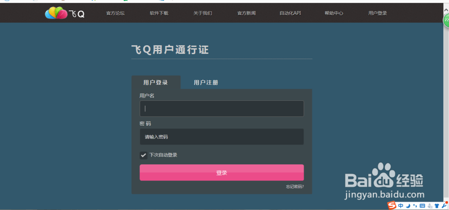Click the user account icon in Sogou toolbar

pos(430,206)
